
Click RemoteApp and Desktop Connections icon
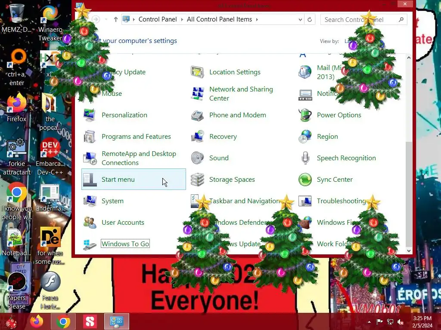coord(90,158)
